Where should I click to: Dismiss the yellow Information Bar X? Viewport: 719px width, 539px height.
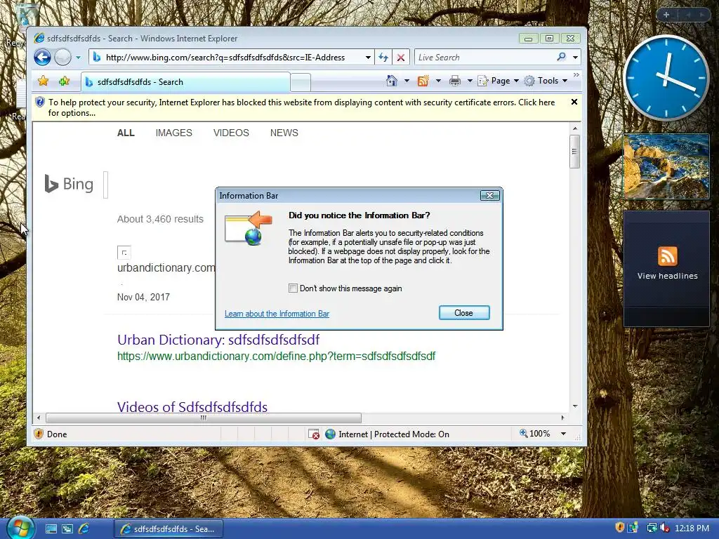tap(574, 102)
